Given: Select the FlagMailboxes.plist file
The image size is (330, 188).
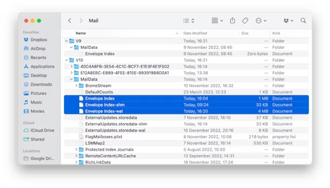Looking at the screenshot, I should pos(186,137).
